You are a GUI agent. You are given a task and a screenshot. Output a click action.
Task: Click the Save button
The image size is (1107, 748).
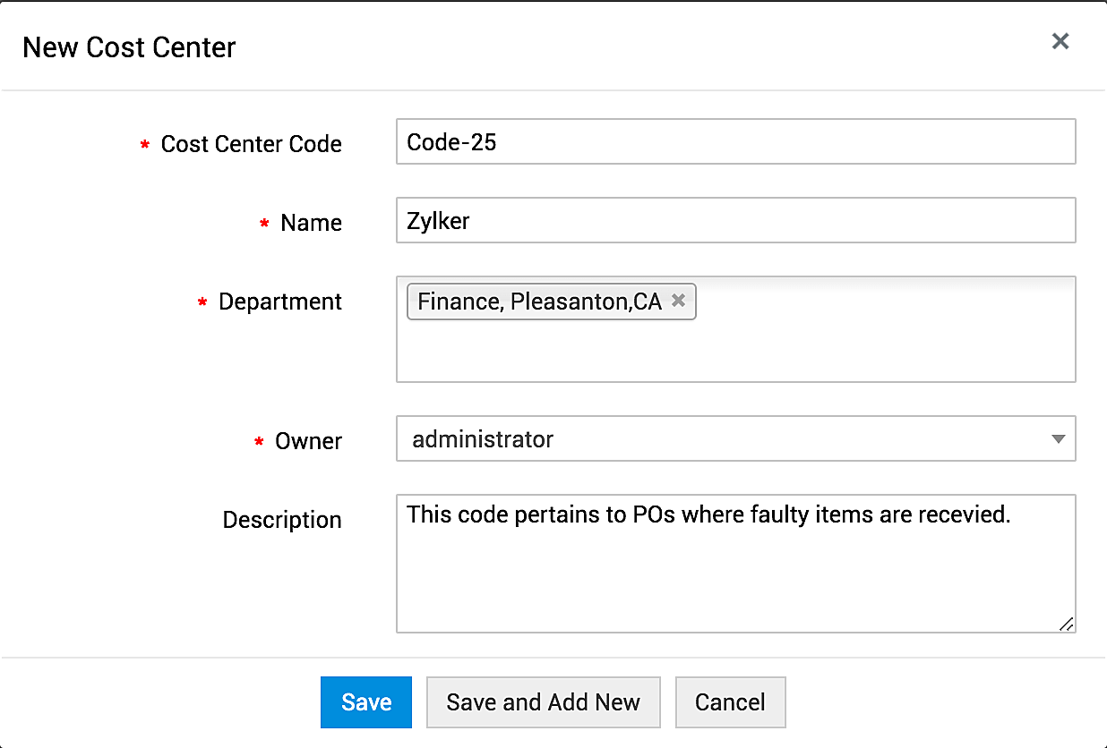[366, 702]
